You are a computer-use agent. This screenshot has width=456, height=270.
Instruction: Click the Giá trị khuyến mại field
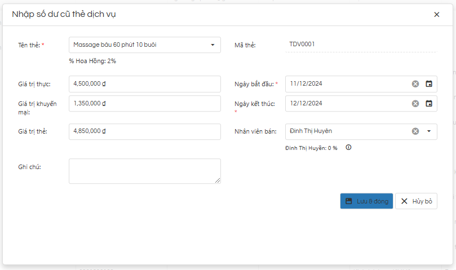point(144,104)
